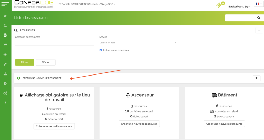Uncheck the Inclure les sous-services checkbox
Image resolution: width=264 pixels, height=140 pixels.
(101, 50)
